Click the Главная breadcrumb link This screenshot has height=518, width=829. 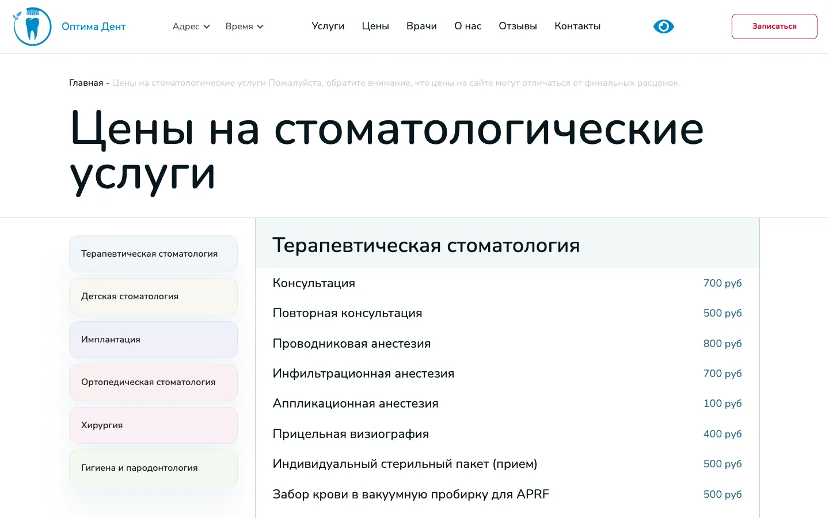click(86, 83)
